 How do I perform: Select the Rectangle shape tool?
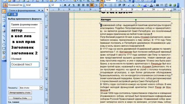[4, 48]
